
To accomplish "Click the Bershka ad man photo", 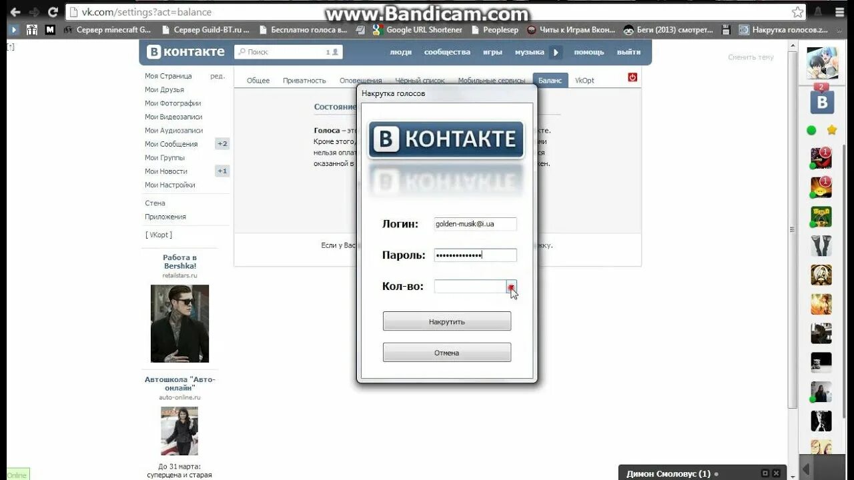I will coord(179,323).
